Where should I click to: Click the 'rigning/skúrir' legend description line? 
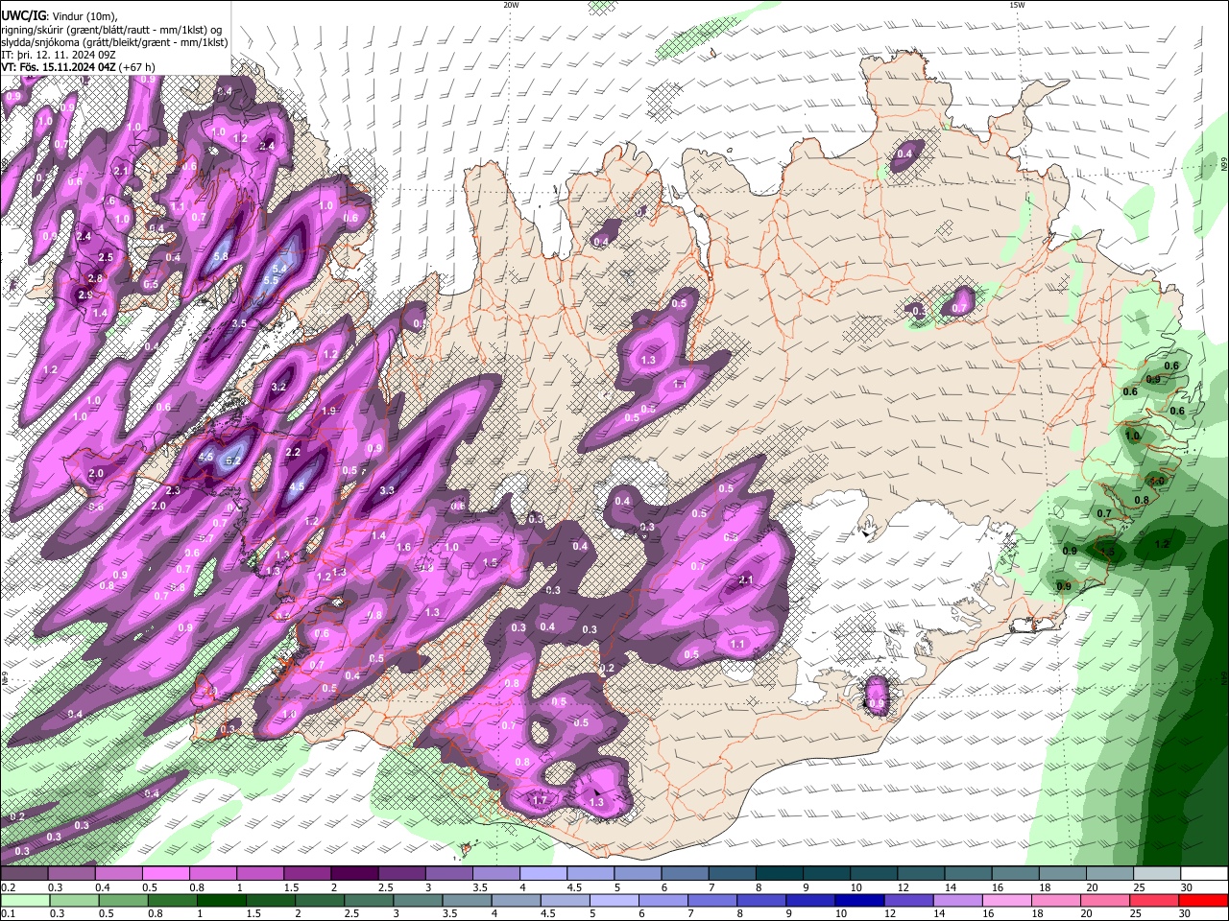click(x=111, y=29)
